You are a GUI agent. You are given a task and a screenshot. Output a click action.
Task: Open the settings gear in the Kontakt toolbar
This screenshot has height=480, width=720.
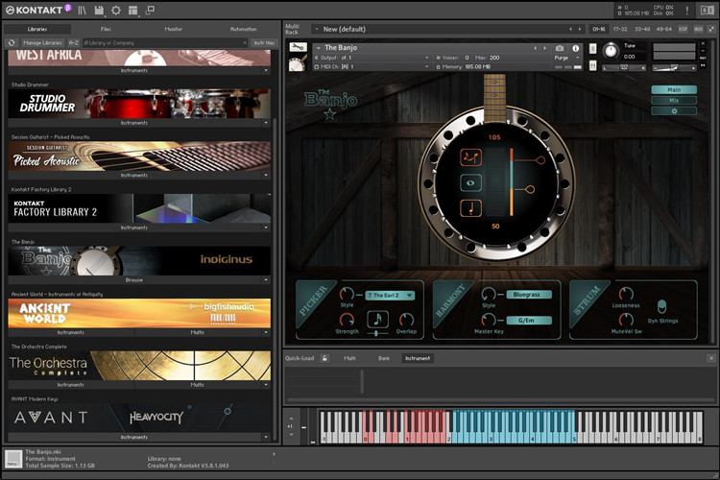tap(116, 10)
